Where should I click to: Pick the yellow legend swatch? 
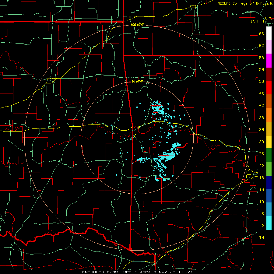click(x=269, y=142)
